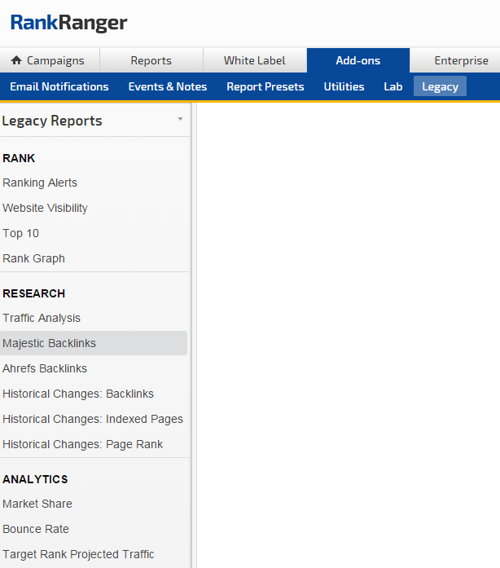
Task: Click the home icon beside Campaigns
Action: point(16,60)
